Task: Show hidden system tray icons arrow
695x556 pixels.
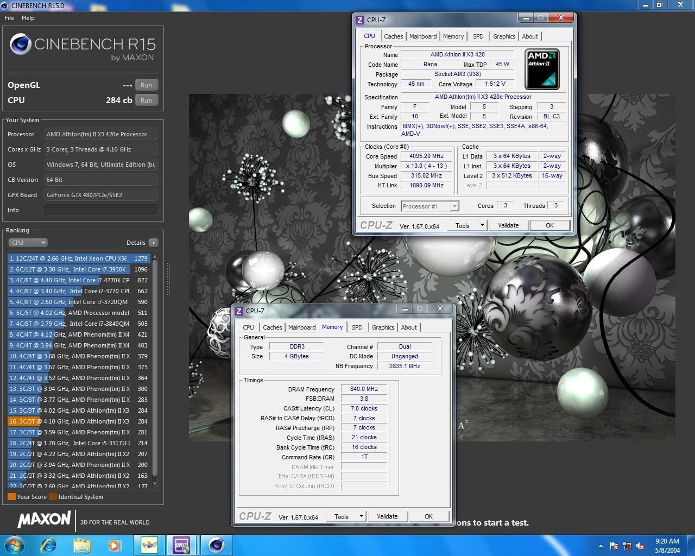Action: [x=601, y=546]
